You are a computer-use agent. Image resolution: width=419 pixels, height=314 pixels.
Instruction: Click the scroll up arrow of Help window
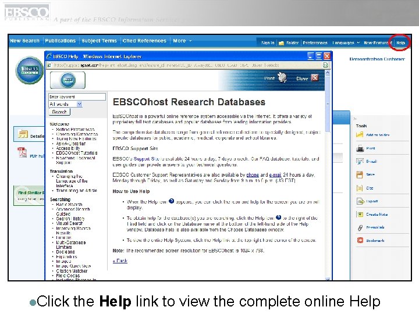328,73
